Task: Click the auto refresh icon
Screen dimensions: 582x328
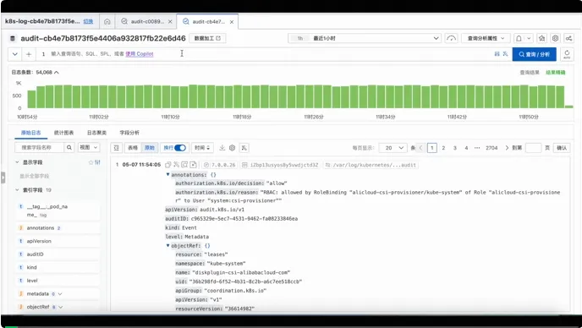Action: coord(567,54)
